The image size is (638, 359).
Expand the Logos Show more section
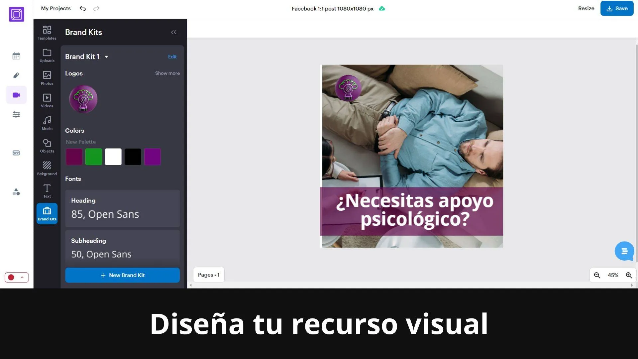[x=167, y=73]
